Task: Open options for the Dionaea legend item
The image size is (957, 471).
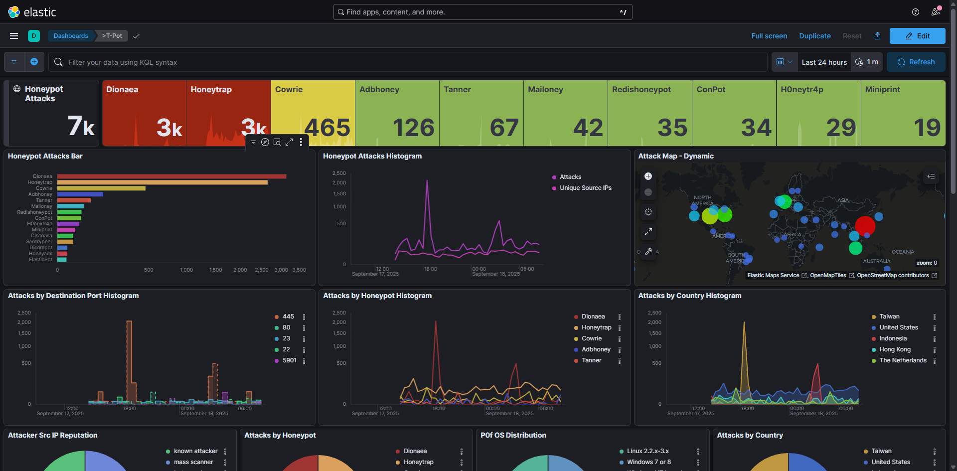Action: click(x=620, y=317)
